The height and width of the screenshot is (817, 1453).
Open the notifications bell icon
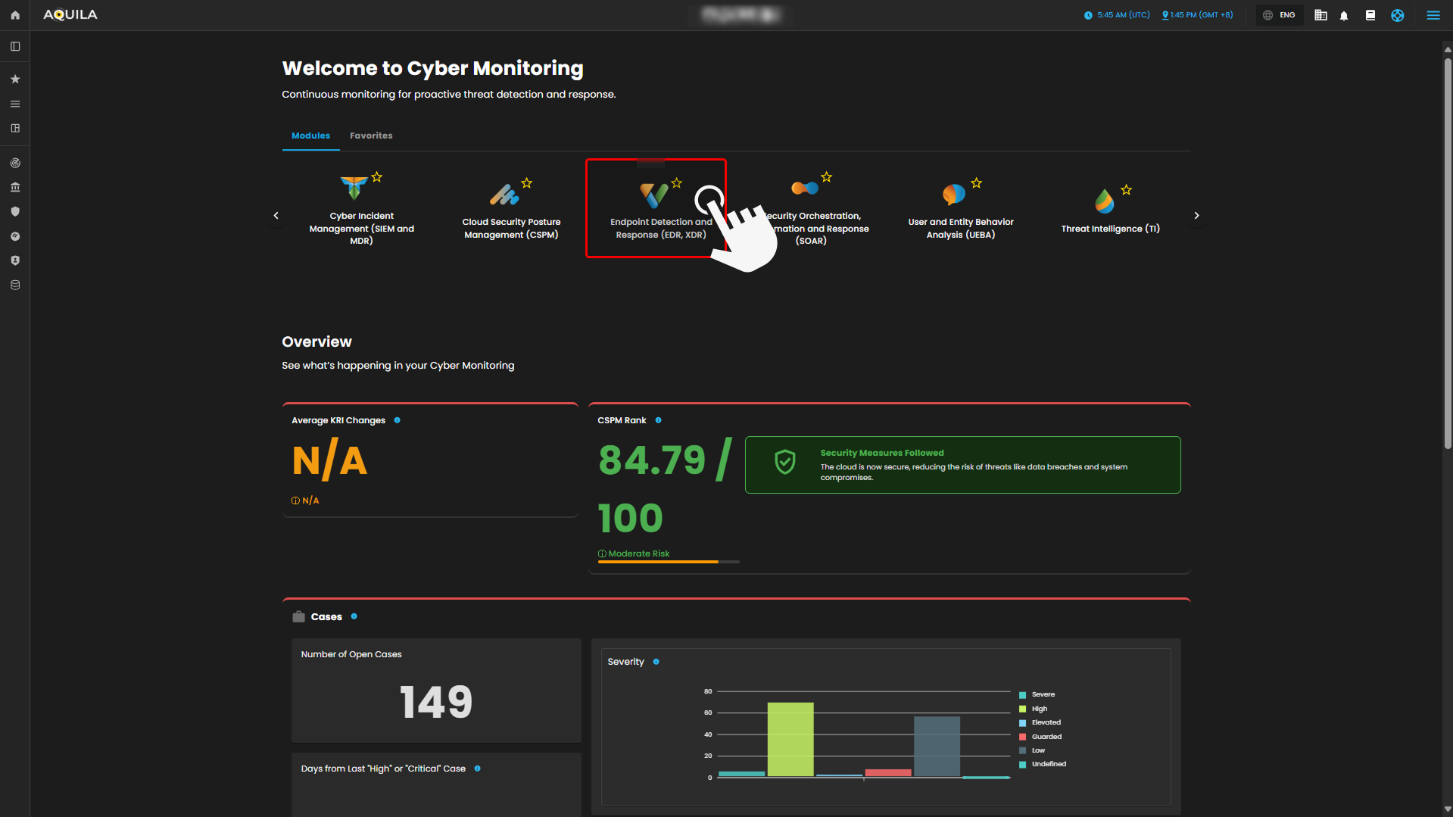1344,15
